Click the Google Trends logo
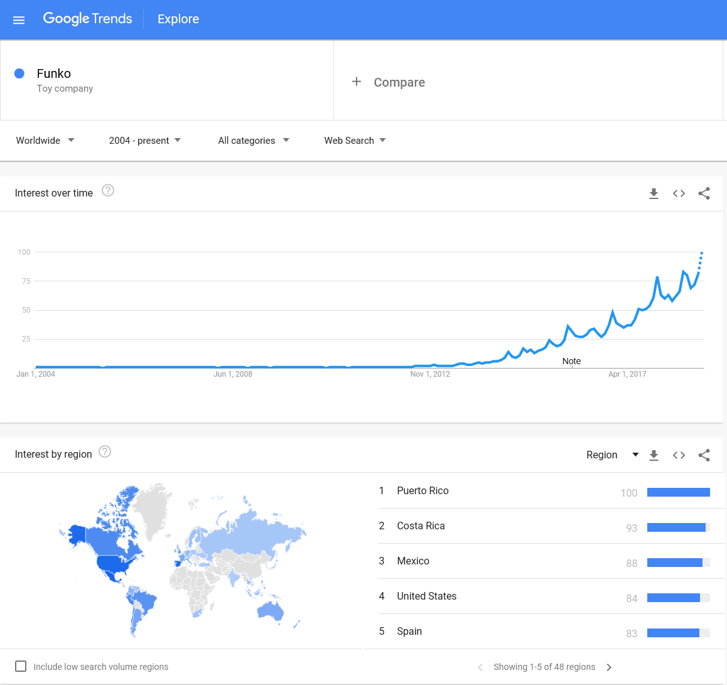 (87, 19)
